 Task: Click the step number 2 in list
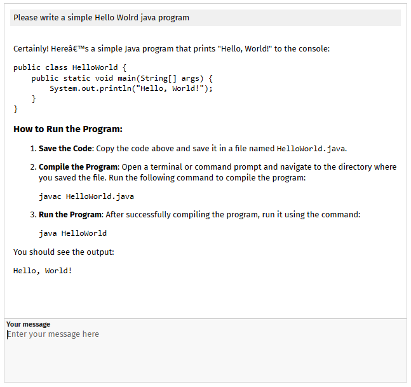coord(32,167)
